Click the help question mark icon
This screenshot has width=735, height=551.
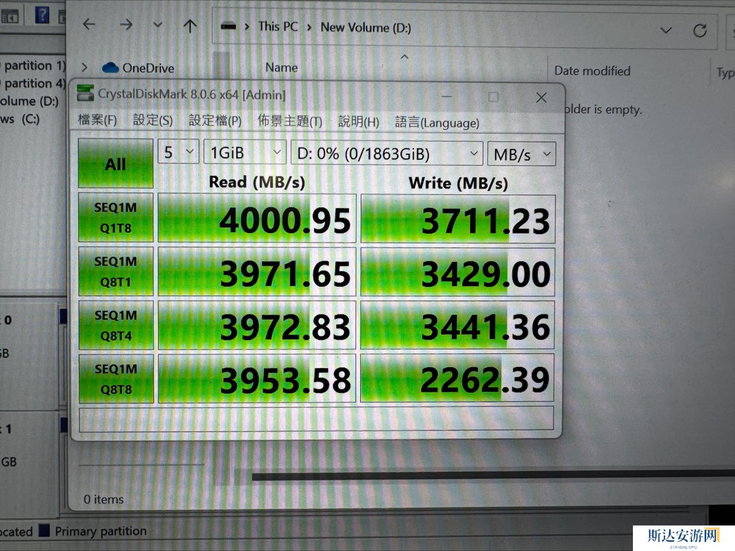tap(42, 15)
